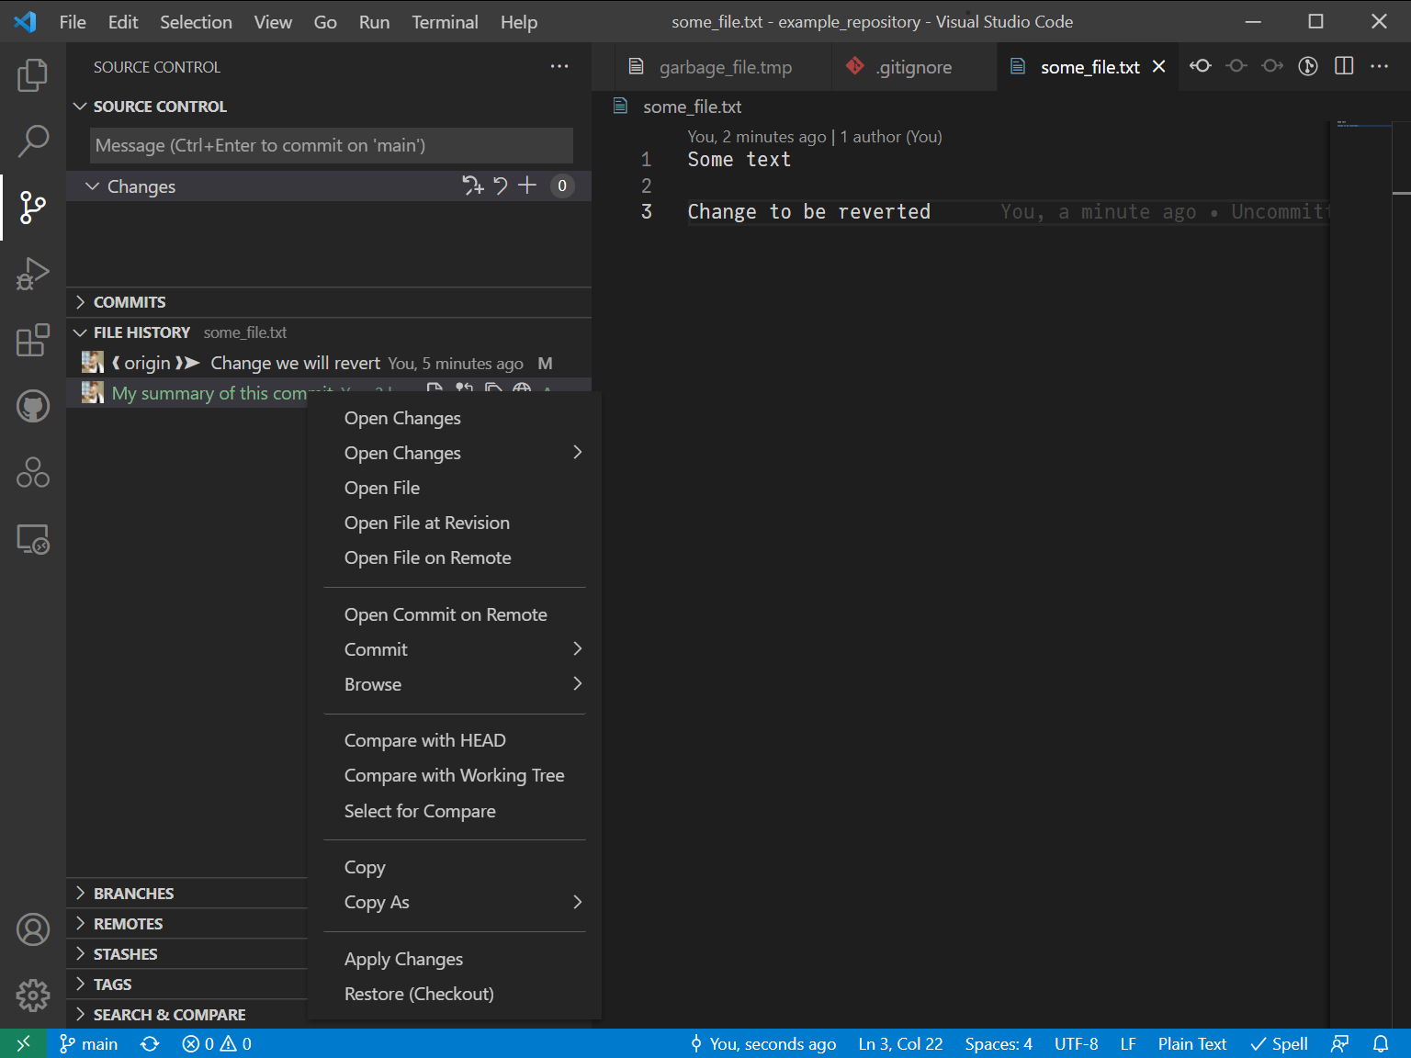This screenshot has height=1058, width=1411.
Task: Open Run and Debug view
Action: pyautogui.click(x=33, y=274)
